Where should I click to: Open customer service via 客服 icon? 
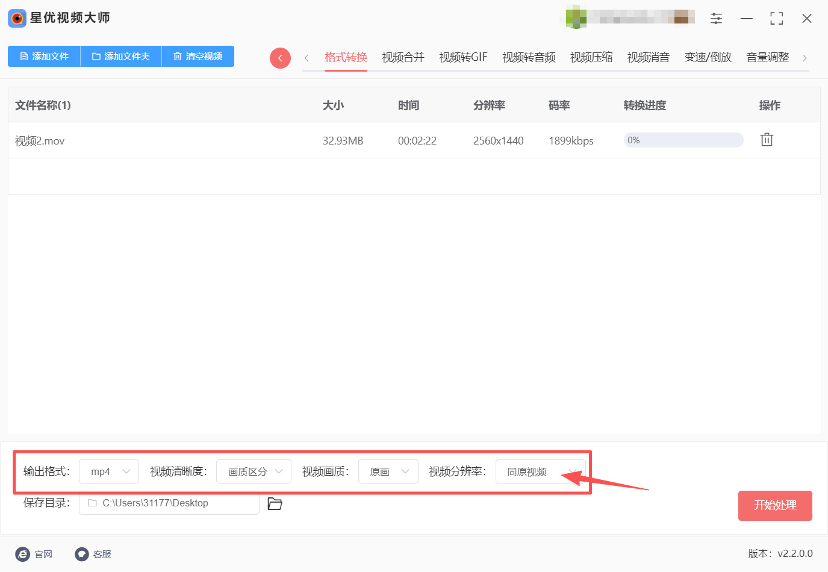coord(81,554)
